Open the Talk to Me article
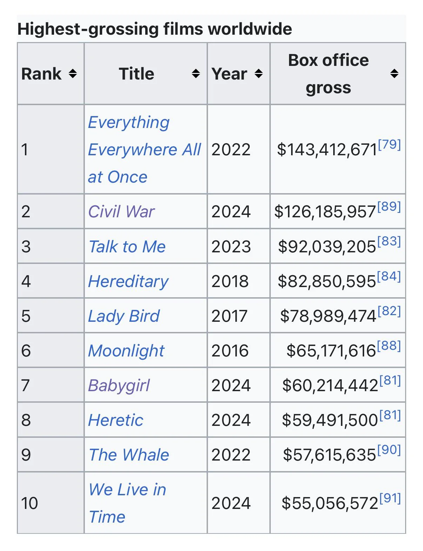 [127, 246]
